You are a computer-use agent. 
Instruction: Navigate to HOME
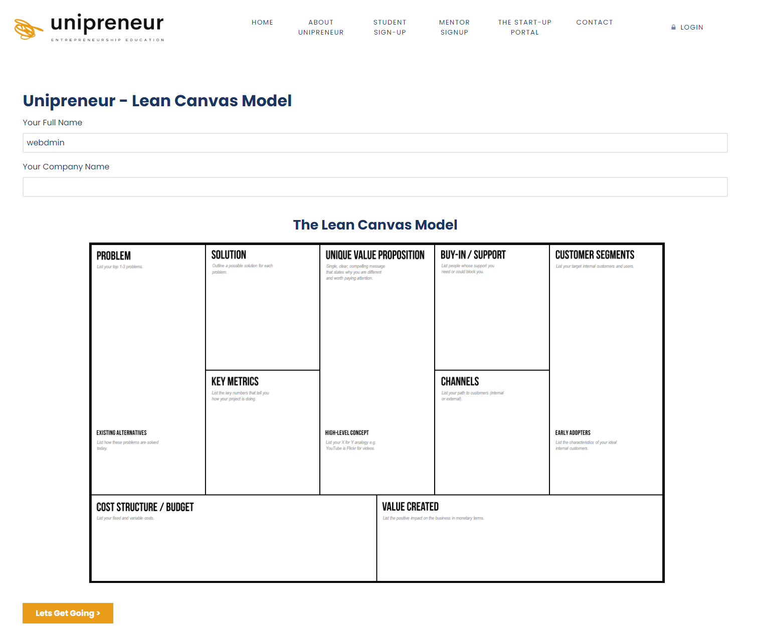[262, 22]
